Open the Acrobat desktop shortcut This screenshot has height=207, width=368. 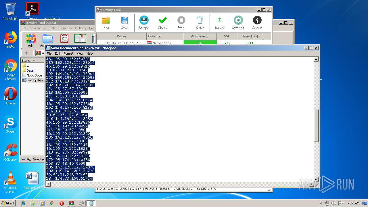click(32, 11)
